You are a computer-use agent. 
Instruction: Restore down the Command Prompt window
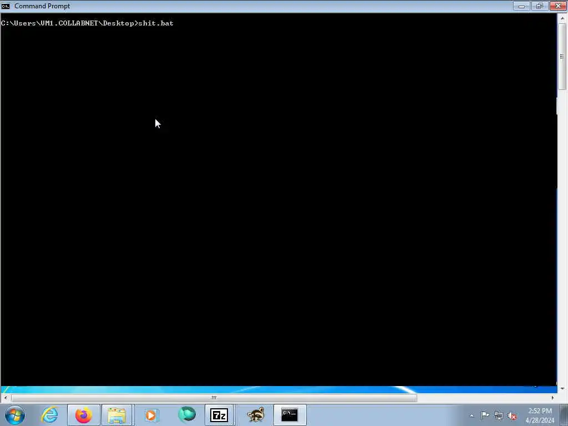(x=540, y=6)
